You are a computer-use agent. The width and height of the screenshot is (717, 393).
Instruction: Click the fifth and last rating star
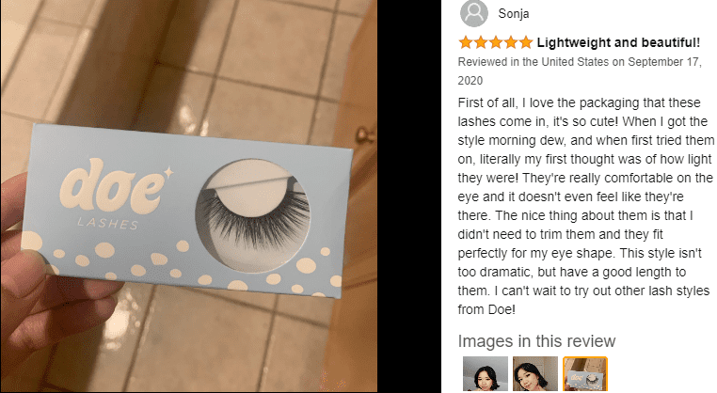tap(526, 42)
